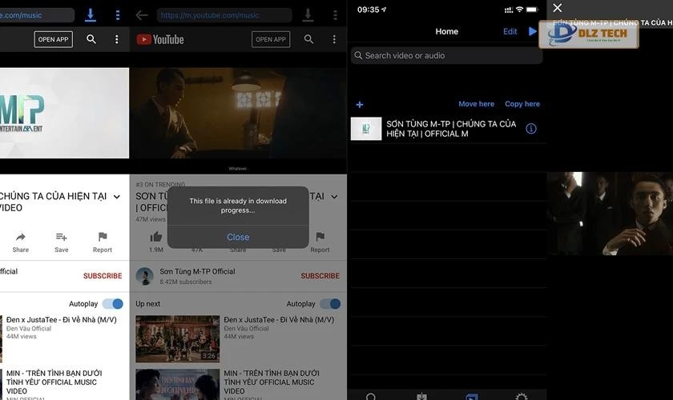Dismiss the download dialog with Close

pos(238,237)
